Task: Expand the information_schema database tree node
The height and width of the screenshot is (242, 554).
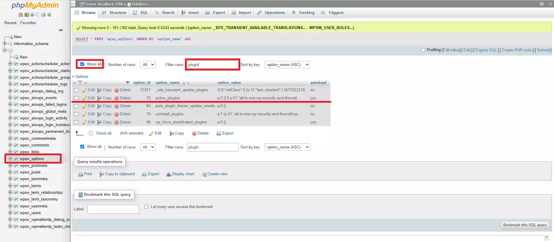Action: click(x=5, y=44)
